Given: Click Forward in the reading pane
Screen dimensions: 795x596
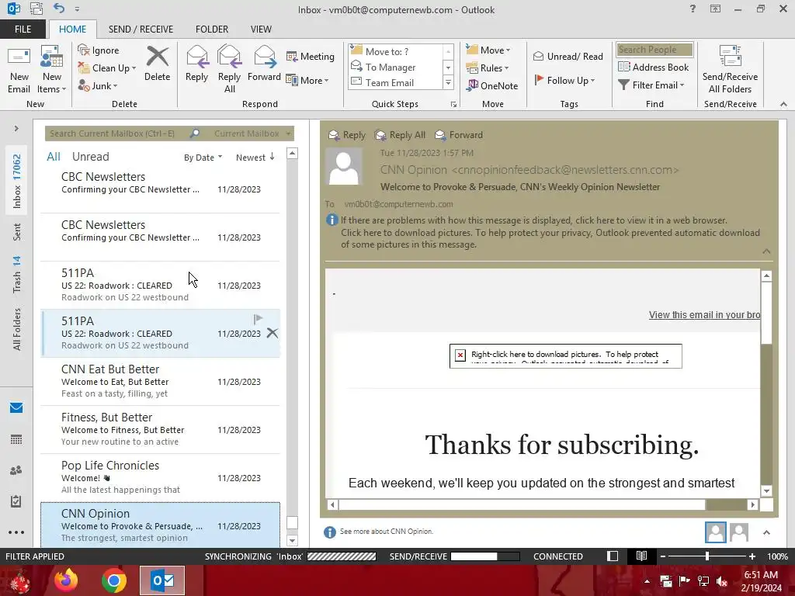Looking at the screenshot, I should pos(459,135).
